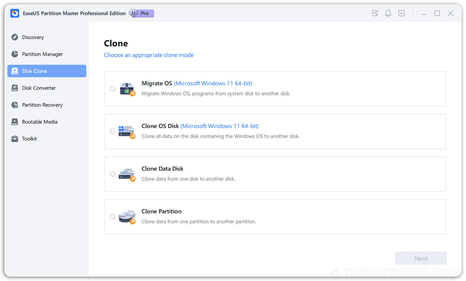Click the Pro edition badge
The width and height of the screenshot is (466, 281).
click(x=142, y=13)
